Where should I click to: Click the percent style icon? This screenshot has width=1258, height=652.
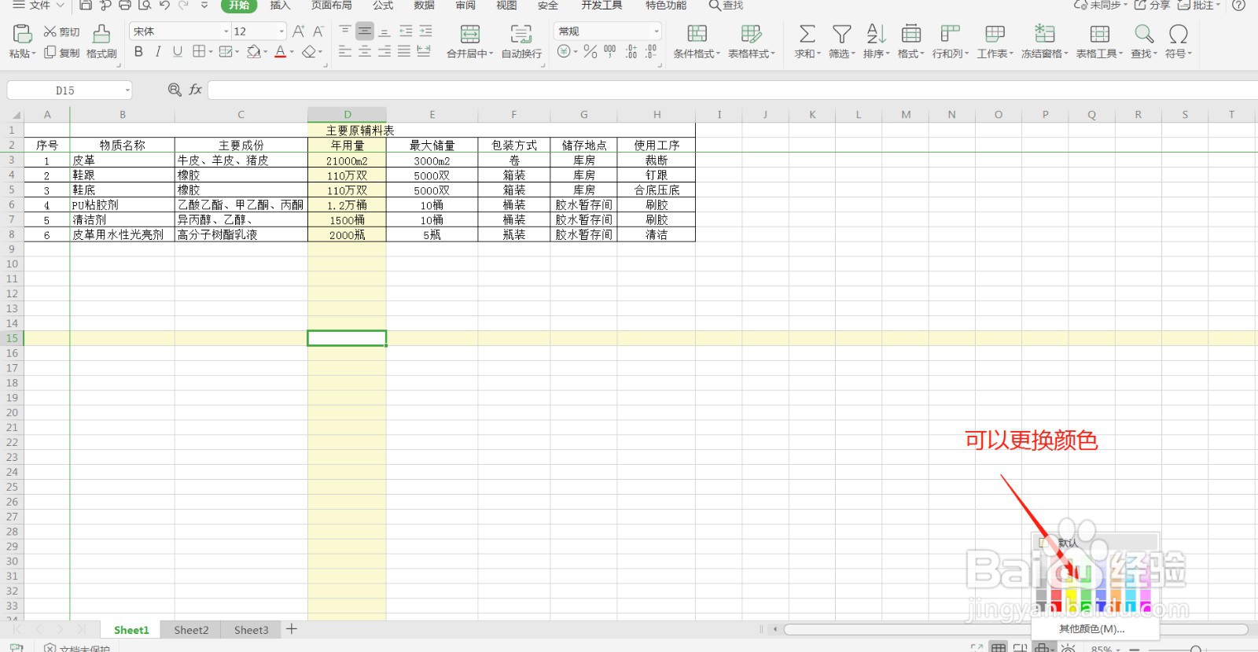pyautogui.click(x=590, y=52)
